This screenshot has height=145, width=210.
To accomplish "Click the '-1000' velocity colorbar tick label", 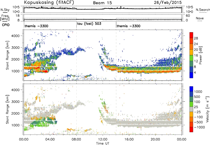I will 199,127.
